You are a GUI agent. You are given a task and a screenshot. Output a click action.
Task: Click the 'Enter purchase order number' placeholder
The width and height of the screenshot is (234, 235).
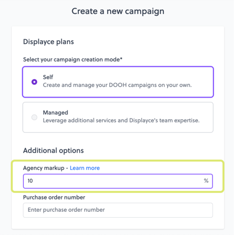(66, 210)
